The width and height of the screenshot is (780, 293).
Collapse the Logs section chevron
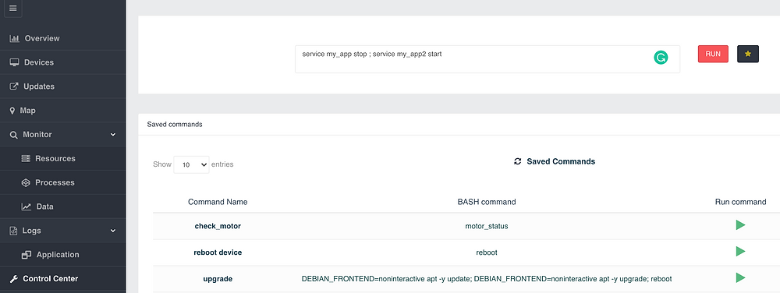tap(113, 231)
